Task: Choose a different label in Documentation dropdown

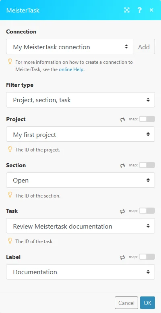Action: coord(80,272)
